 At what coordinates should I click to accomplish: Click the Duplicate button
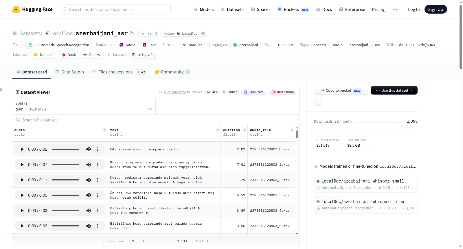(253, 92)
